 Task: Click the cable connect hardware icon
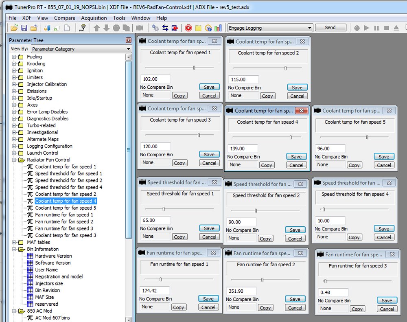82,28
